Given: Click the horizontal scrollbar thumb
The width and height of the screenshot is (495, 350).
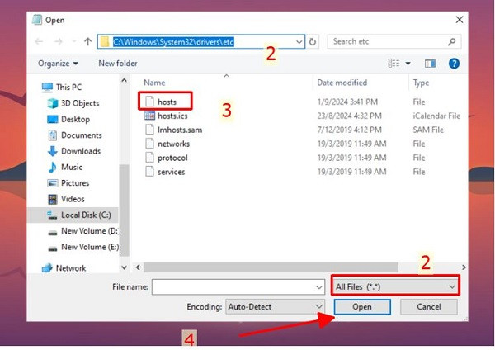Looking at the screenshot, I should click(271, 267).
